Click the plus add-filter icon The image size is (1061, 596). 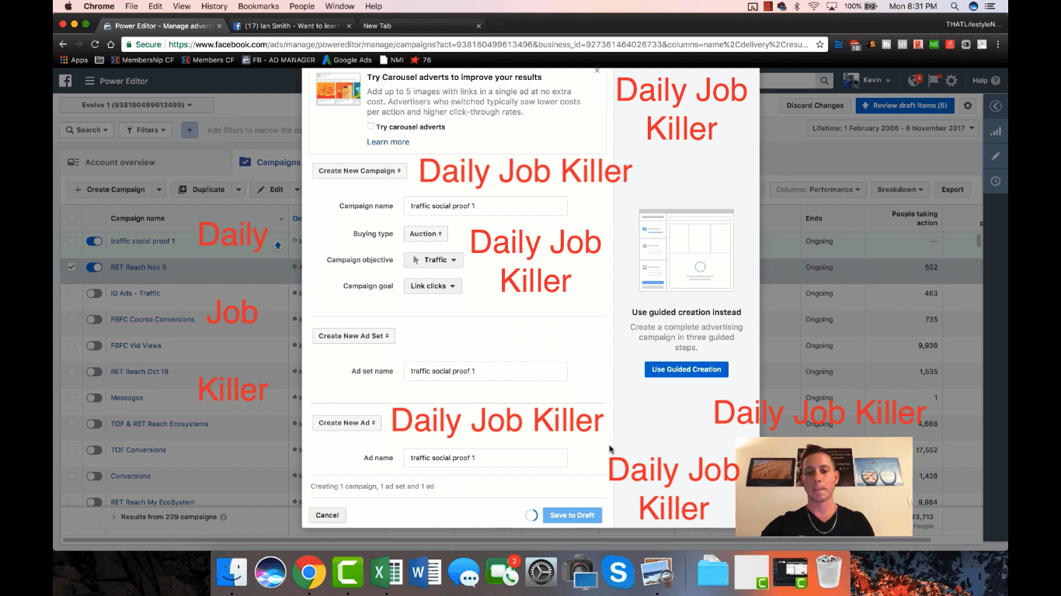coord(190,130)
